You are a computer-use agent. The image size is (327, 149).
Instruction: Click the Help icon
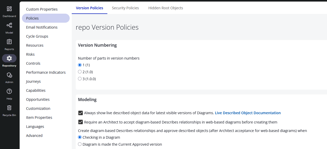click(9, 93)
